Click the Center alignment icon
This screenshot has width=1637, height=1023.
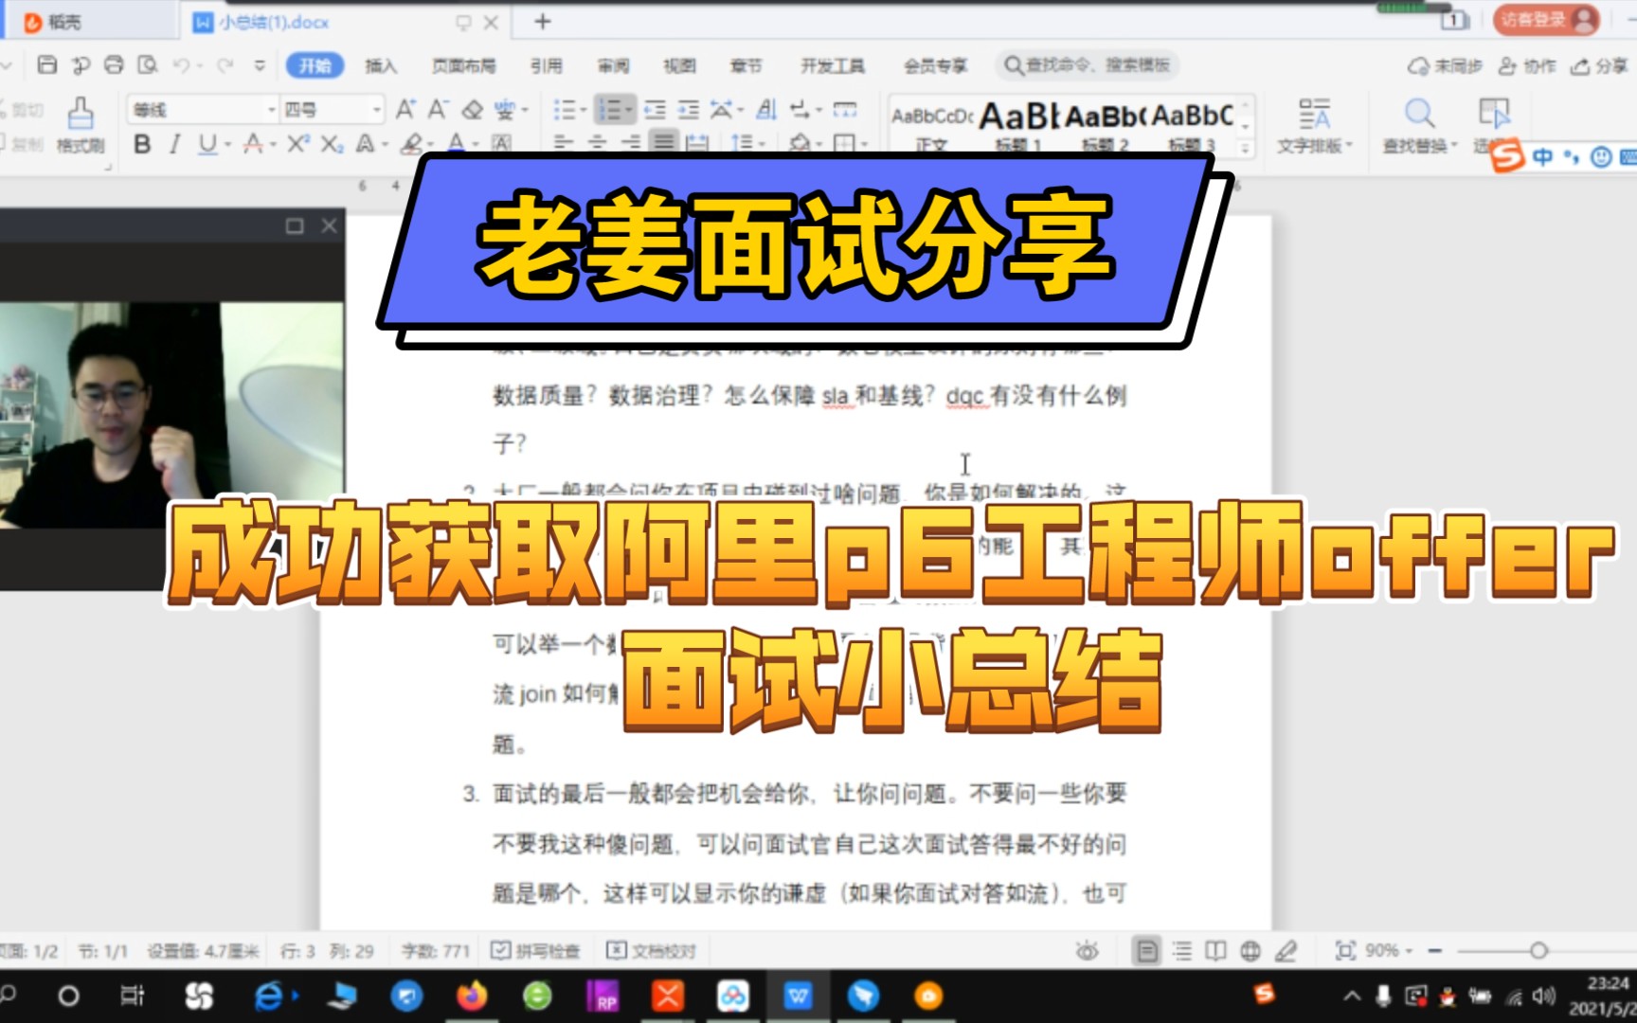[x=598, y=143]
